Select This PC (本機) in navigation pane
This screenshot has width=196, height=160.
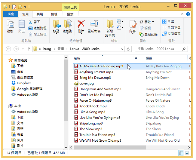[15, 106]
